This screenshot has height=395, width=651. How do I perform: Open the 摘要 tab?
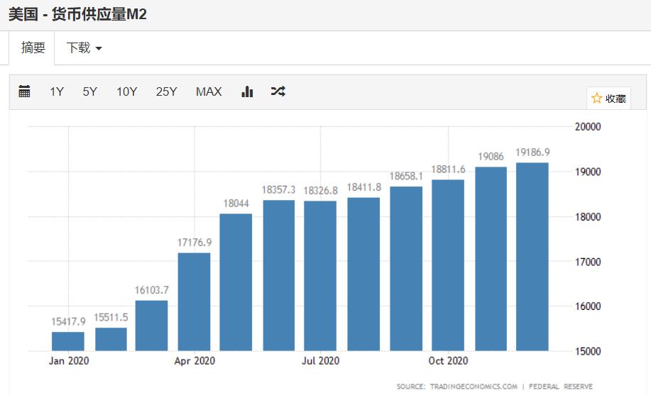point(33,48)
